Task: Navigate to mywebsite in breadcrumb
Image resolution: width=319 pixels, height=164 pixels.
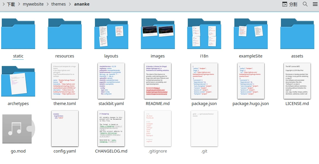Action: [x=34, y=4]
